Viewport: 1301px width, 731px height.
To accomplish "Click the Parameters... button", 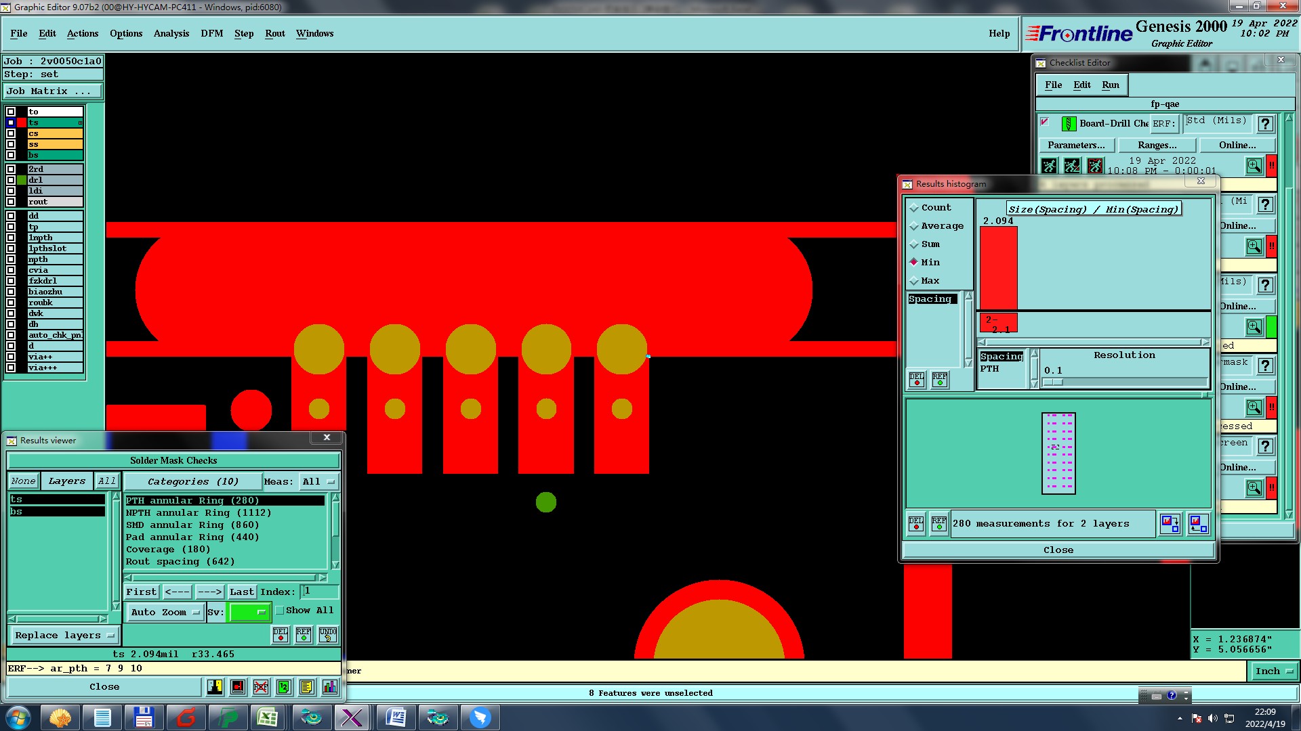I will coord(1075,145).
